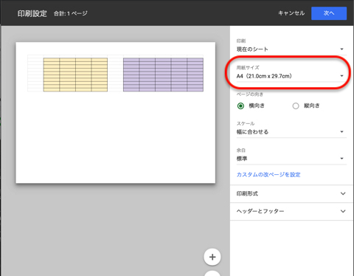Open the 幅に合わせる scale dropdown
The image size is (354, 276).
pyautogui.click(x=291, y=132)
